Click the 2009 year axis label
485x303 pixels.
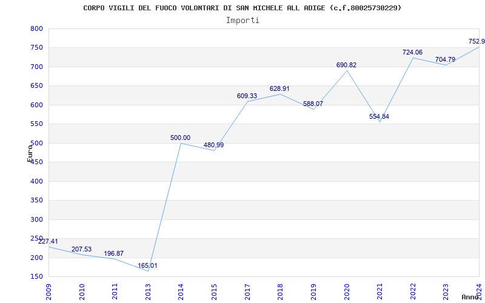tap(49, 291)
